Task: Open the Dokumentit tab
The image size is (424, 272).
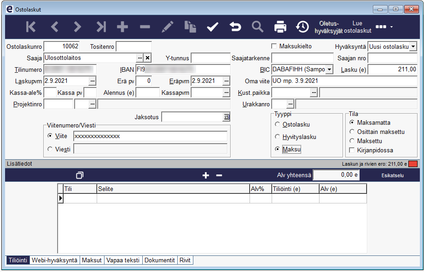Action: tap(160, 260)
